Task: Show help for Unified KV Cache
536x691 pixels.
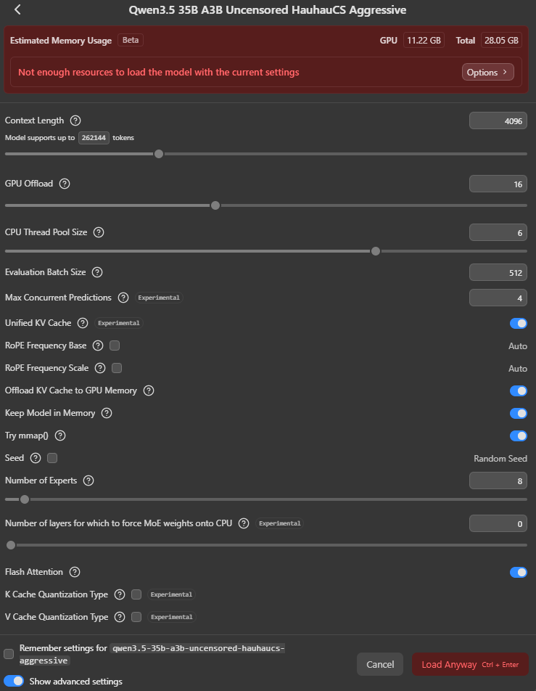Action: (83, 323)
